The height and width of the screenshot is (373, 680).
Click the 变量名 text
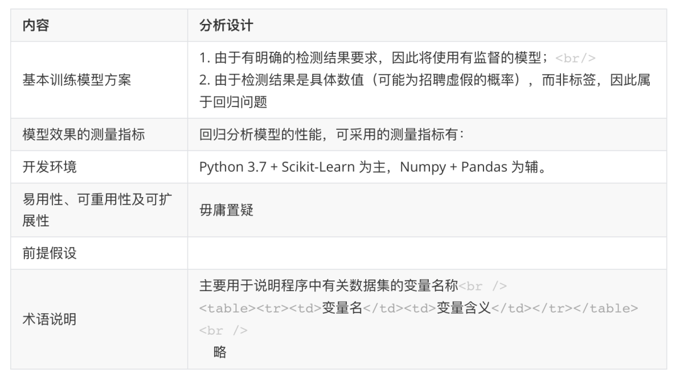342,309
